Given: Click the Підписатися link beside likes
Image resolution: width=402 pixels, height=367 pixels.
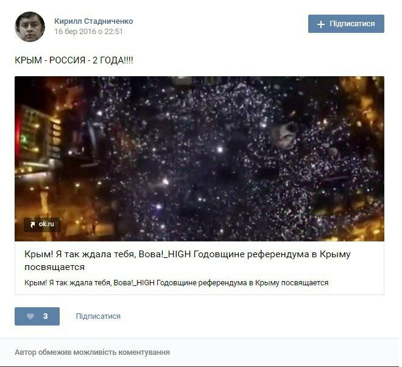Looking at the screenshot, I should 98,316.
